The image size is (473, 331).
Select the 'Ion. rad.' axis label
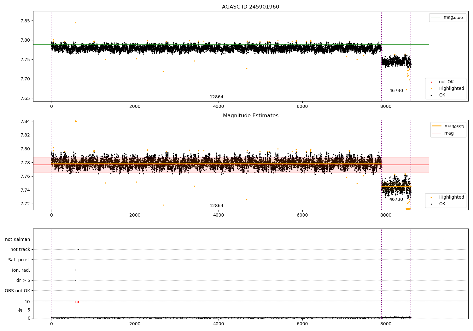21,270
